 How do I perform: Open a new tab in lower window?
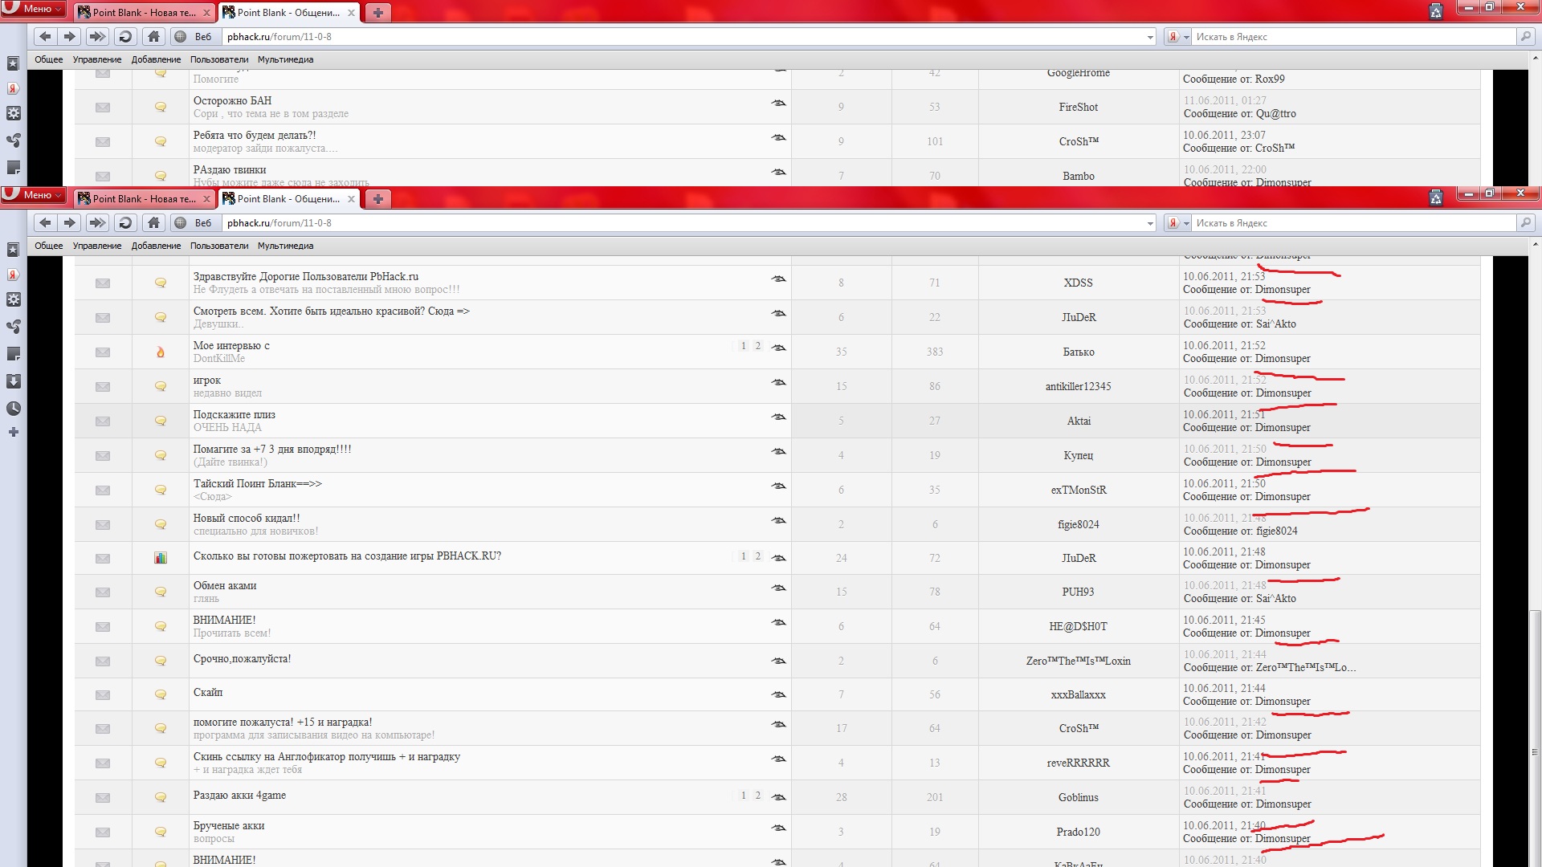(x=378, y=198)
